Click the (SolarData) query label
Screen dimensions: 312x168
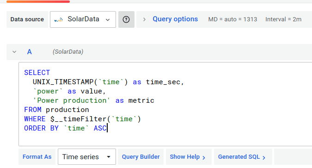click(68, 52)
